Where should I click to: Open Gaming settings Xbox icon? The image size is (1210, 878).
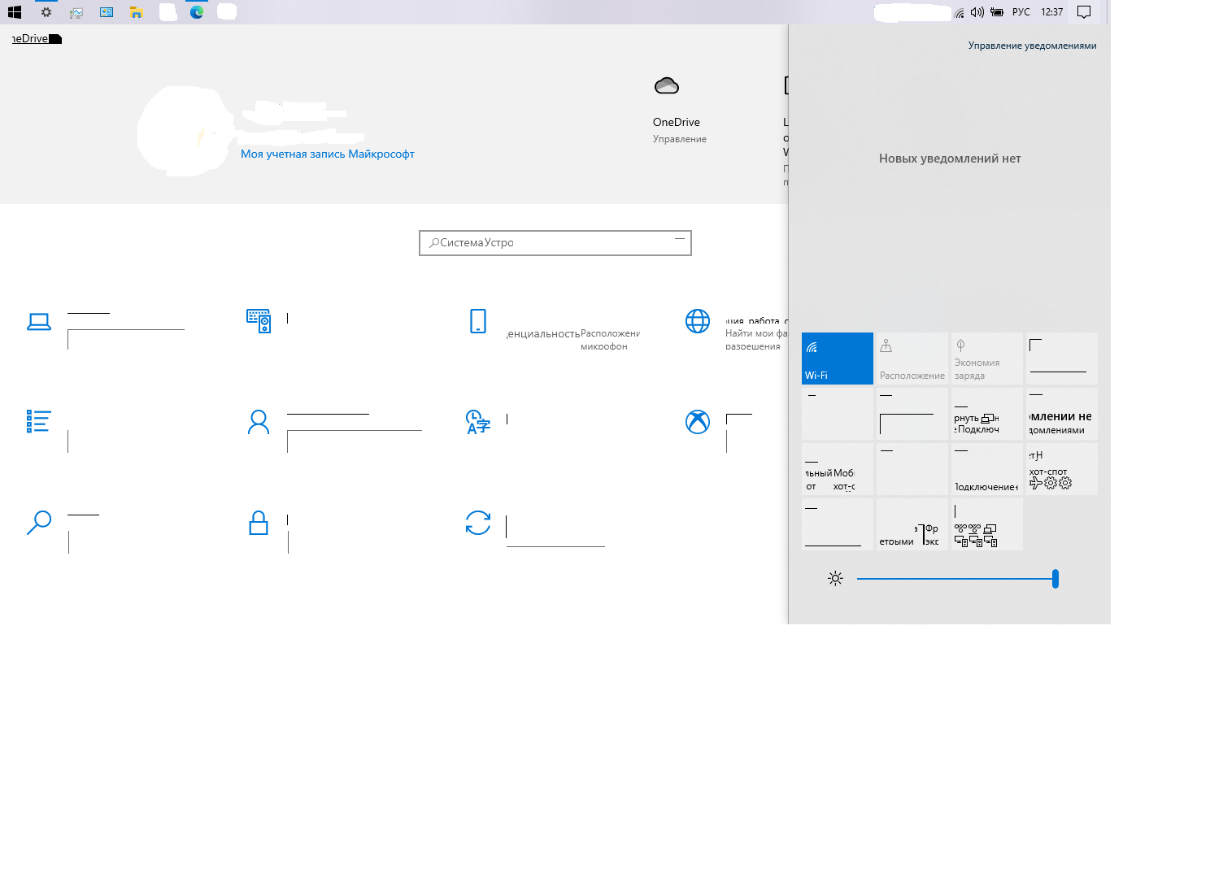(x=698, y=421)
